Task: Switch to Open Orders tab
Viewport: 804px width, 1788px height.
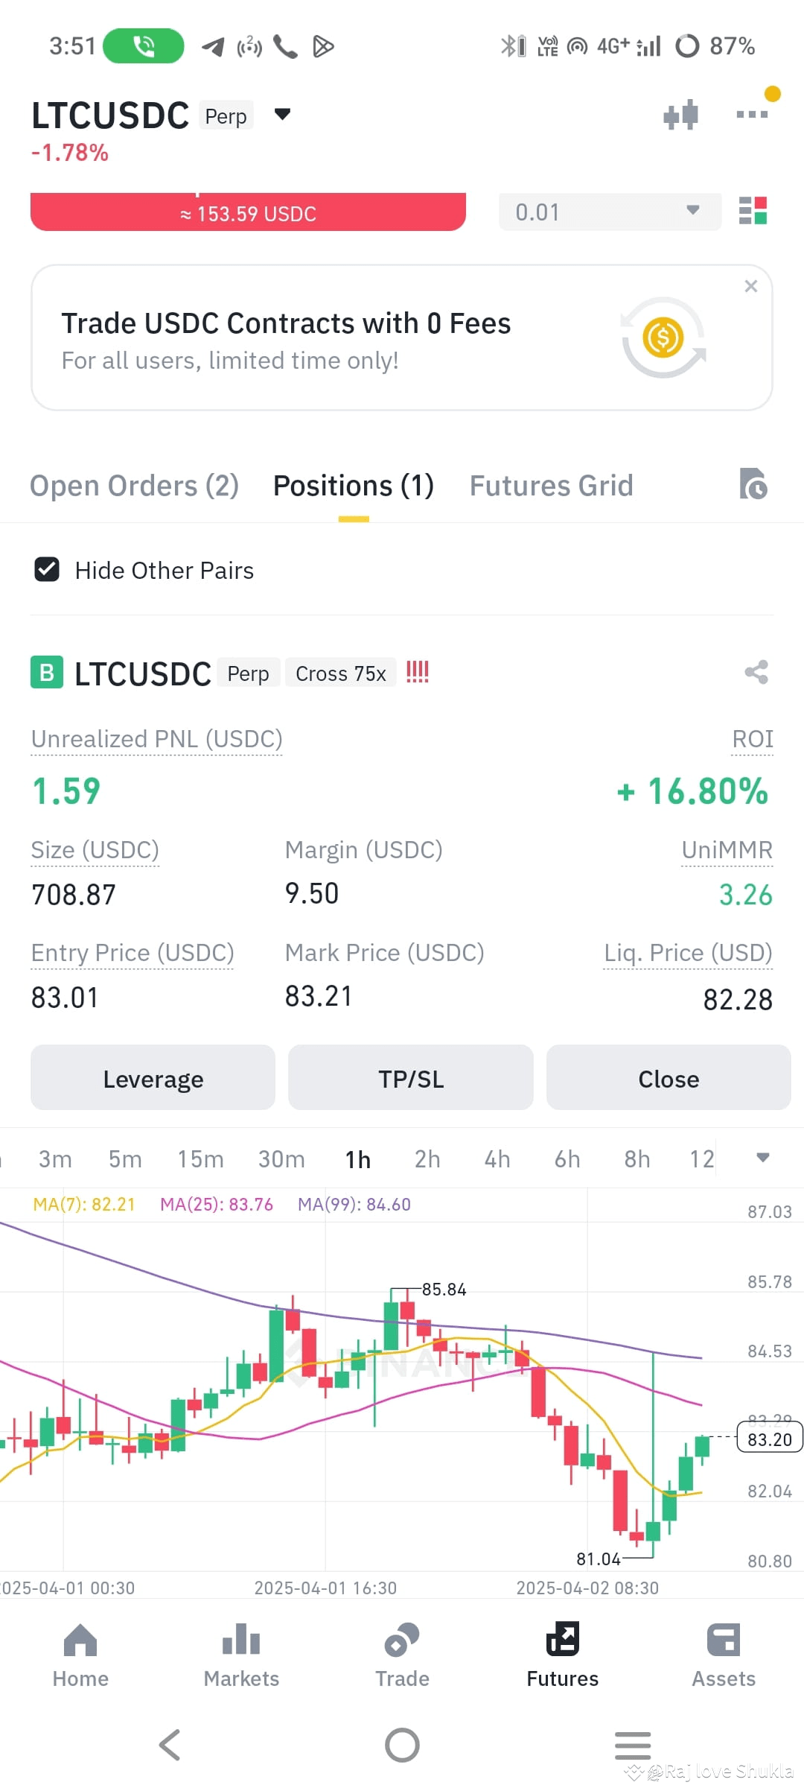Action: pyautogui.click(x=134, y=485)
